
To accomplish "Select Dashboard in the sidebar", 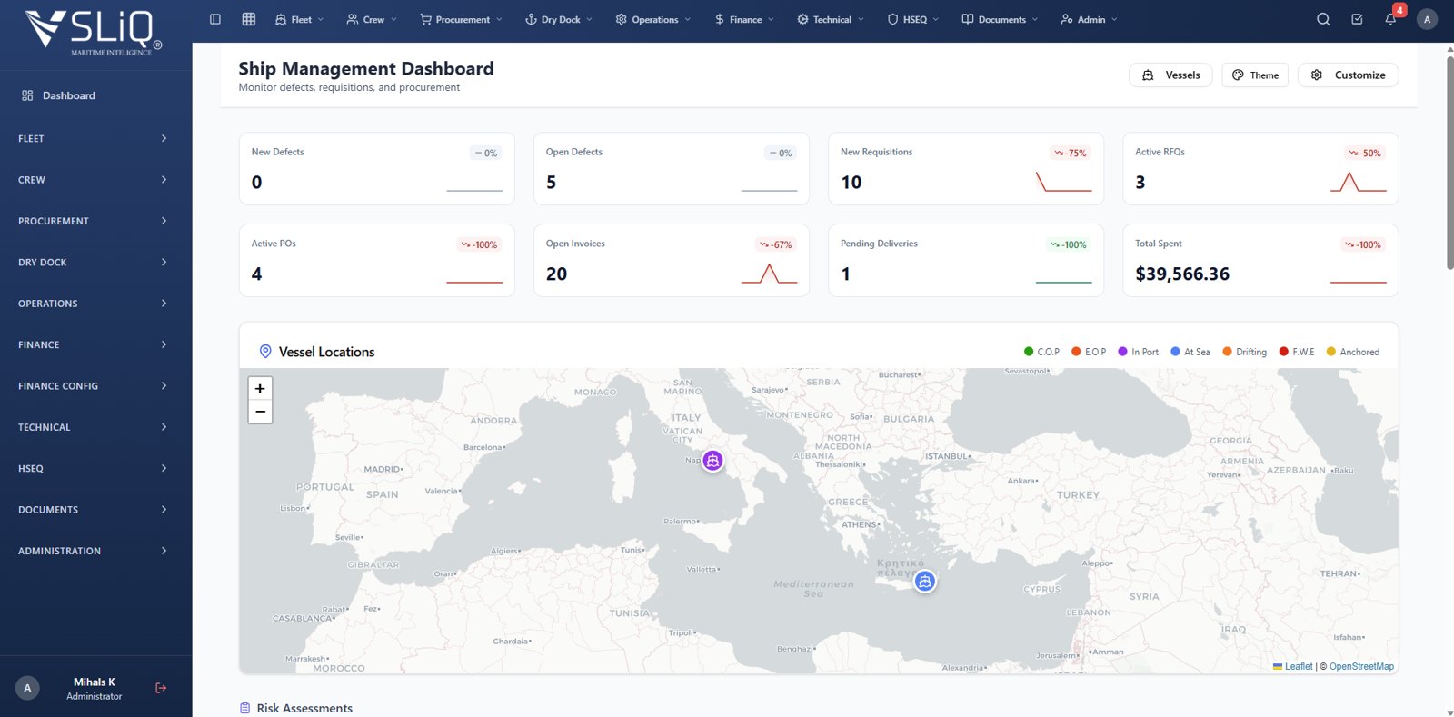I will 95,95.
